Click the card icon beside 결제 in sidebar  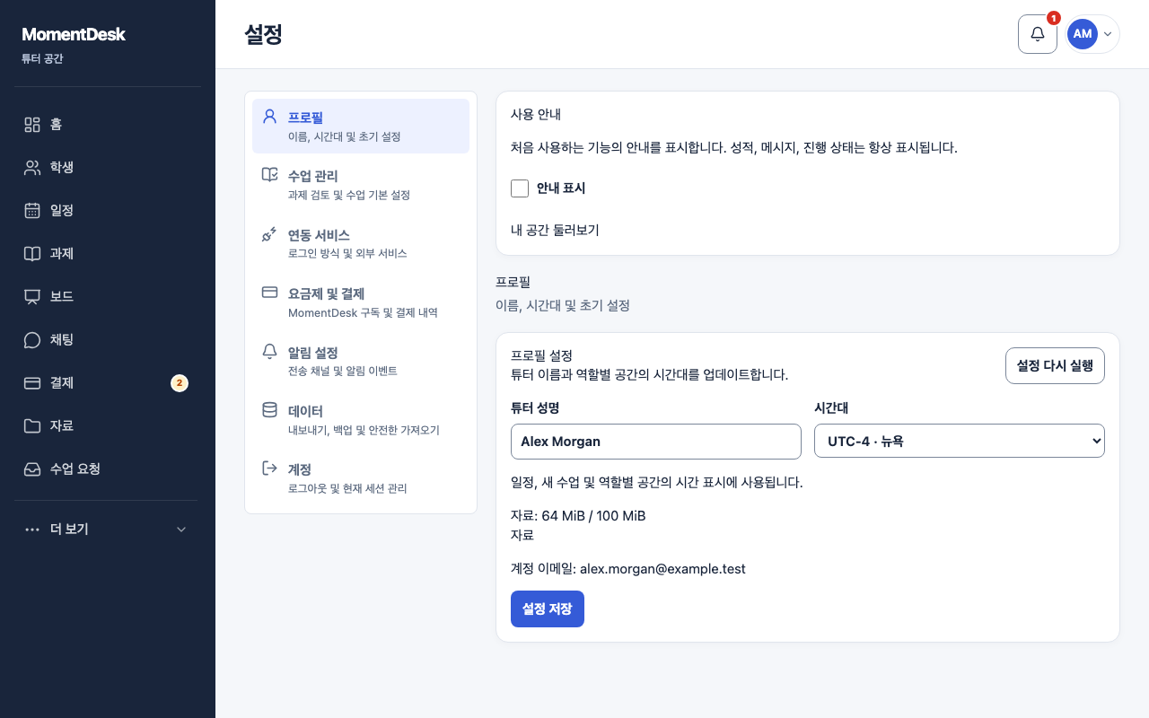click(x=32, y=383)
